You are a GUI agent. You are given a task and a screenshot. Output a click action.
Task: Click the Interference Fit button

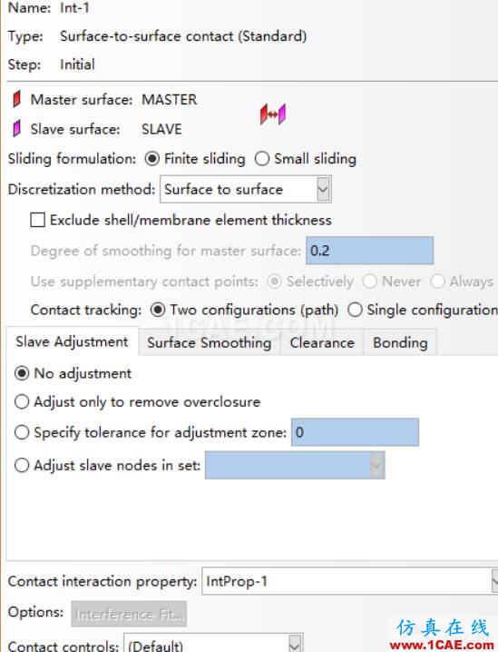pyautogui.click(x=129, y=614)
